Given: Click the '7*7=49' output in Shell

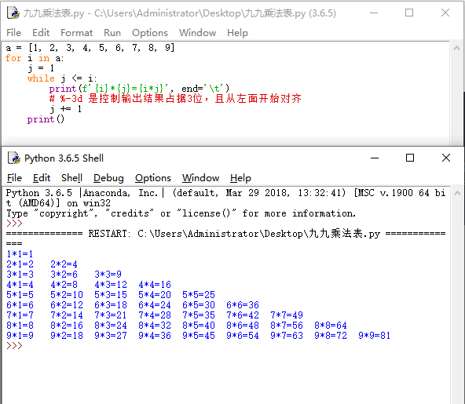Looking at the screenshot, I should 287,315.
